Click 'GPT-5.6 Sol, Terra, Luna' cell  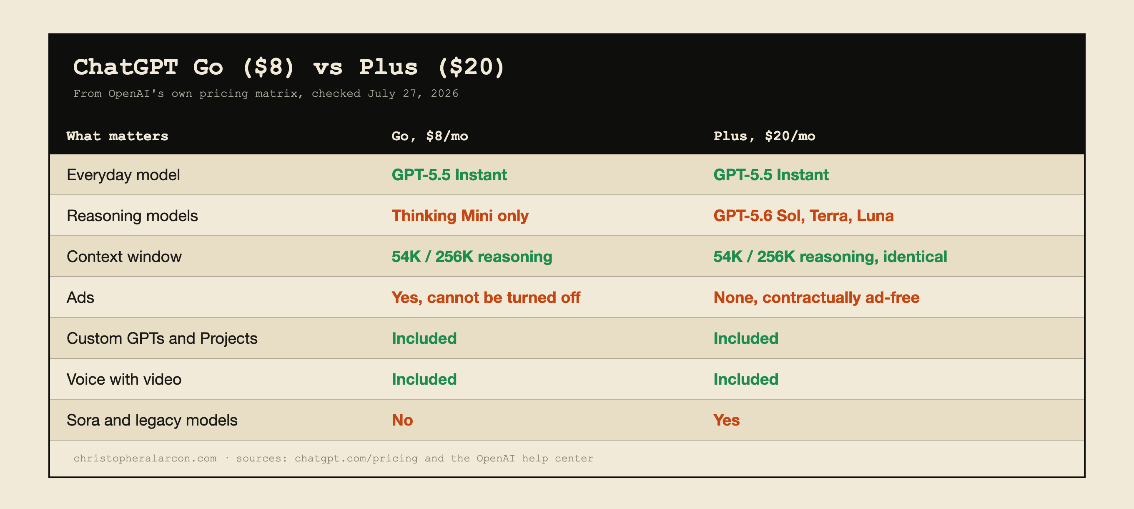(x=803, y=216)
